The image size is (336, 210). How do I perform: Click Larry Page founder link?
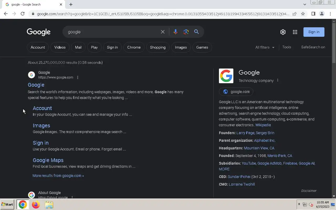coord(245,133)
